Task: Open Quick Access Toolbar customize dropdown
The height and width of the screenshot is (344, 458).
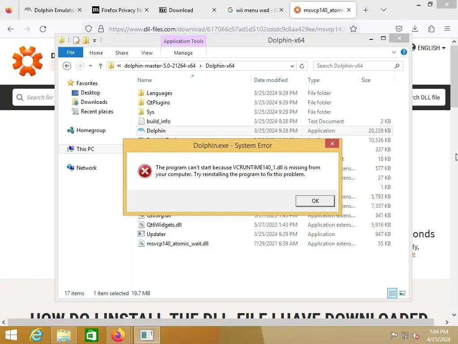Action: pos(95,41)
